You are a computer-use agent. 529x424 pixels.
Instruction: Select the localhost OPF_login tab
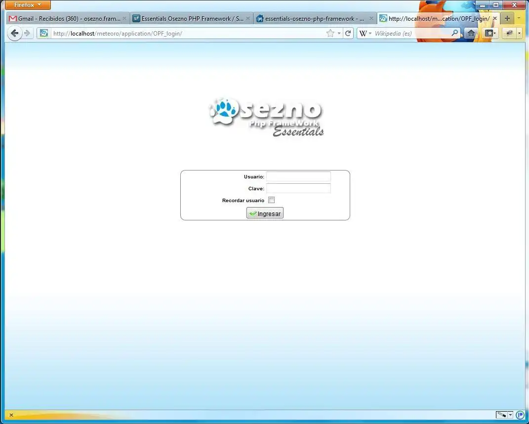click(x=439, y=19)
